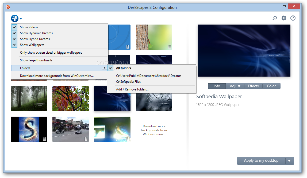Select the foggy forest thumbnail
Viewport: 307px width, 178px height.
(x=29, y=98)
